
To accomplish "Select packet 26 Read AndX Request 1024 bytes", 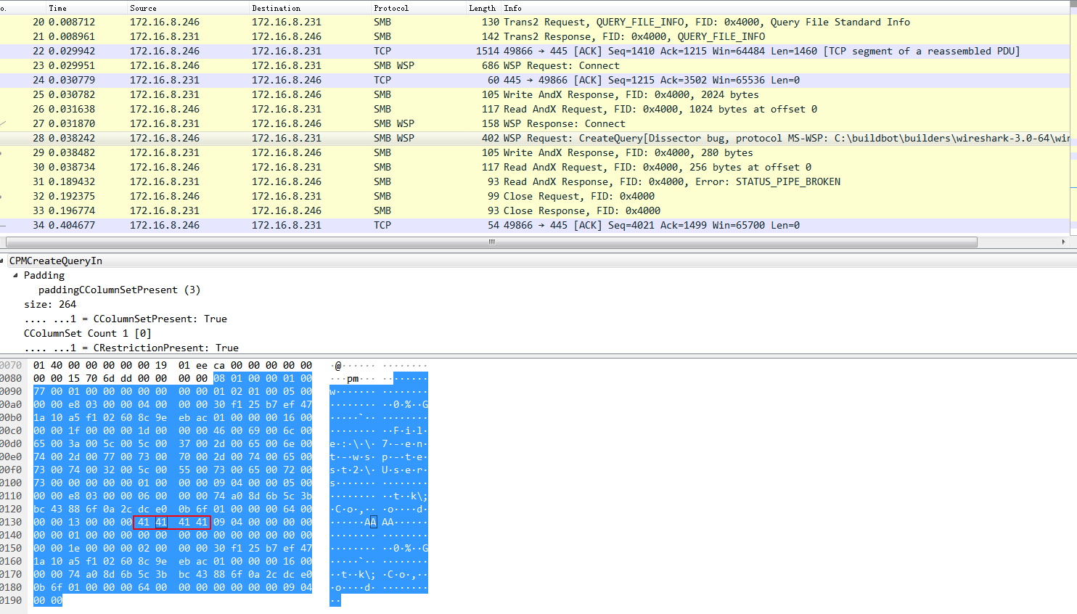I will pos(535,109).
